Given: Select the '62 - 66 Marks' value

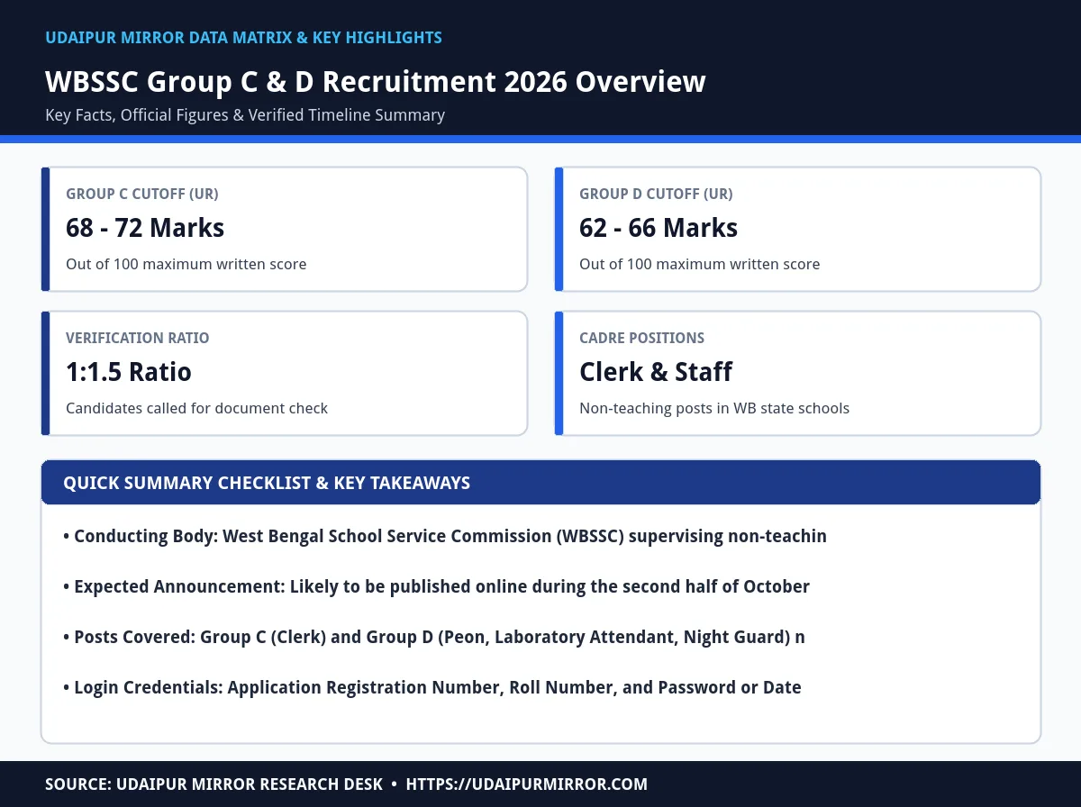Looking at the screenshot, I should (x=659, y=228).
